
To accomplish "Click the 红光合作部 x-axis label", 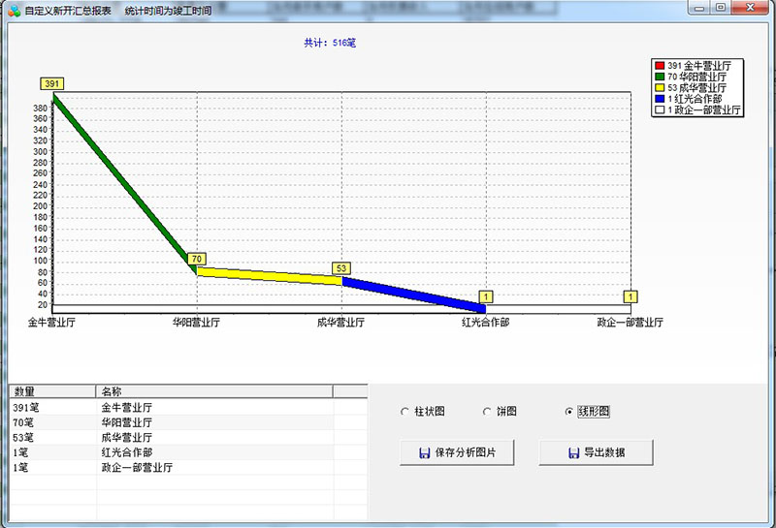I will (485, 323).
